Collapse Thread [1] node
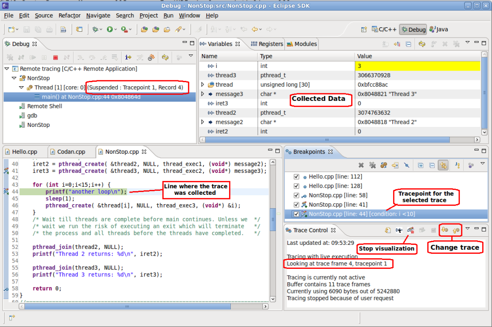 [21, 88]
